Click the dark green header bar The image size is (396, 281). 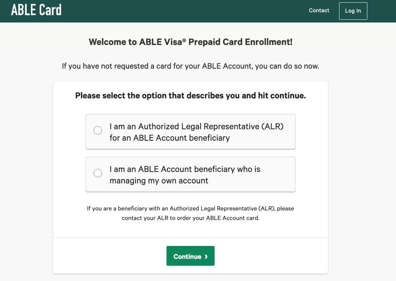click(x=191, y=11)
